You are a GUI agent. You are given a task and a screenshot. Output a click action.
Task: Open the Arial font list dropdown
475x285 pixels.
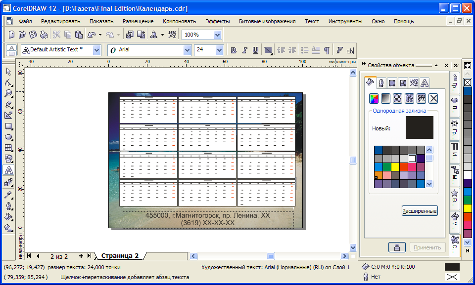pyautogui.click(x=187, y=50)
